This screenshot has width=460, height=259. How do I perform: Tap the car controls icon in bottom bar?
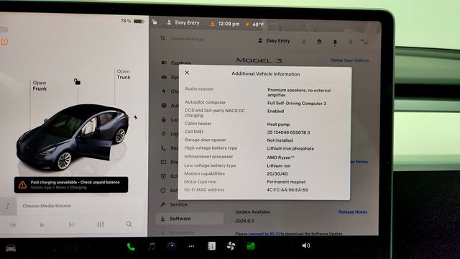pos(11,248)
